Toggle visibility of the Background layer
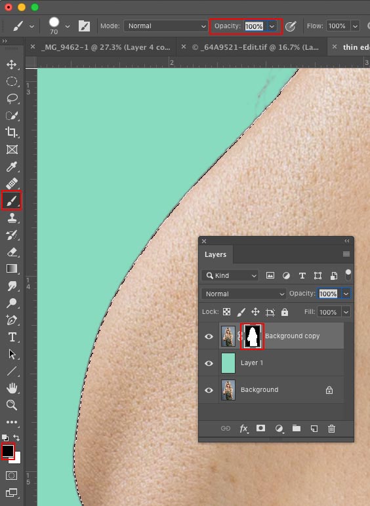Image resolution: width=370 pixels, height=506 pixels. pyautogui.click(x=209, y=390)
